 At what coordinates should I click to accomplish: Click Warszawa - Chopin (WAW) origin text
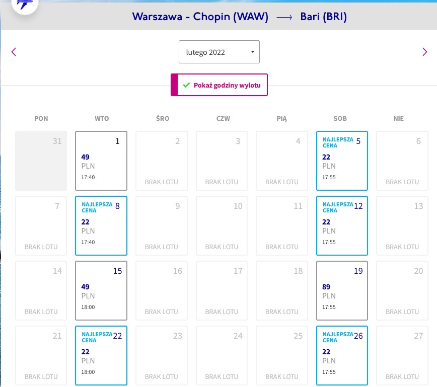[200, 17]
